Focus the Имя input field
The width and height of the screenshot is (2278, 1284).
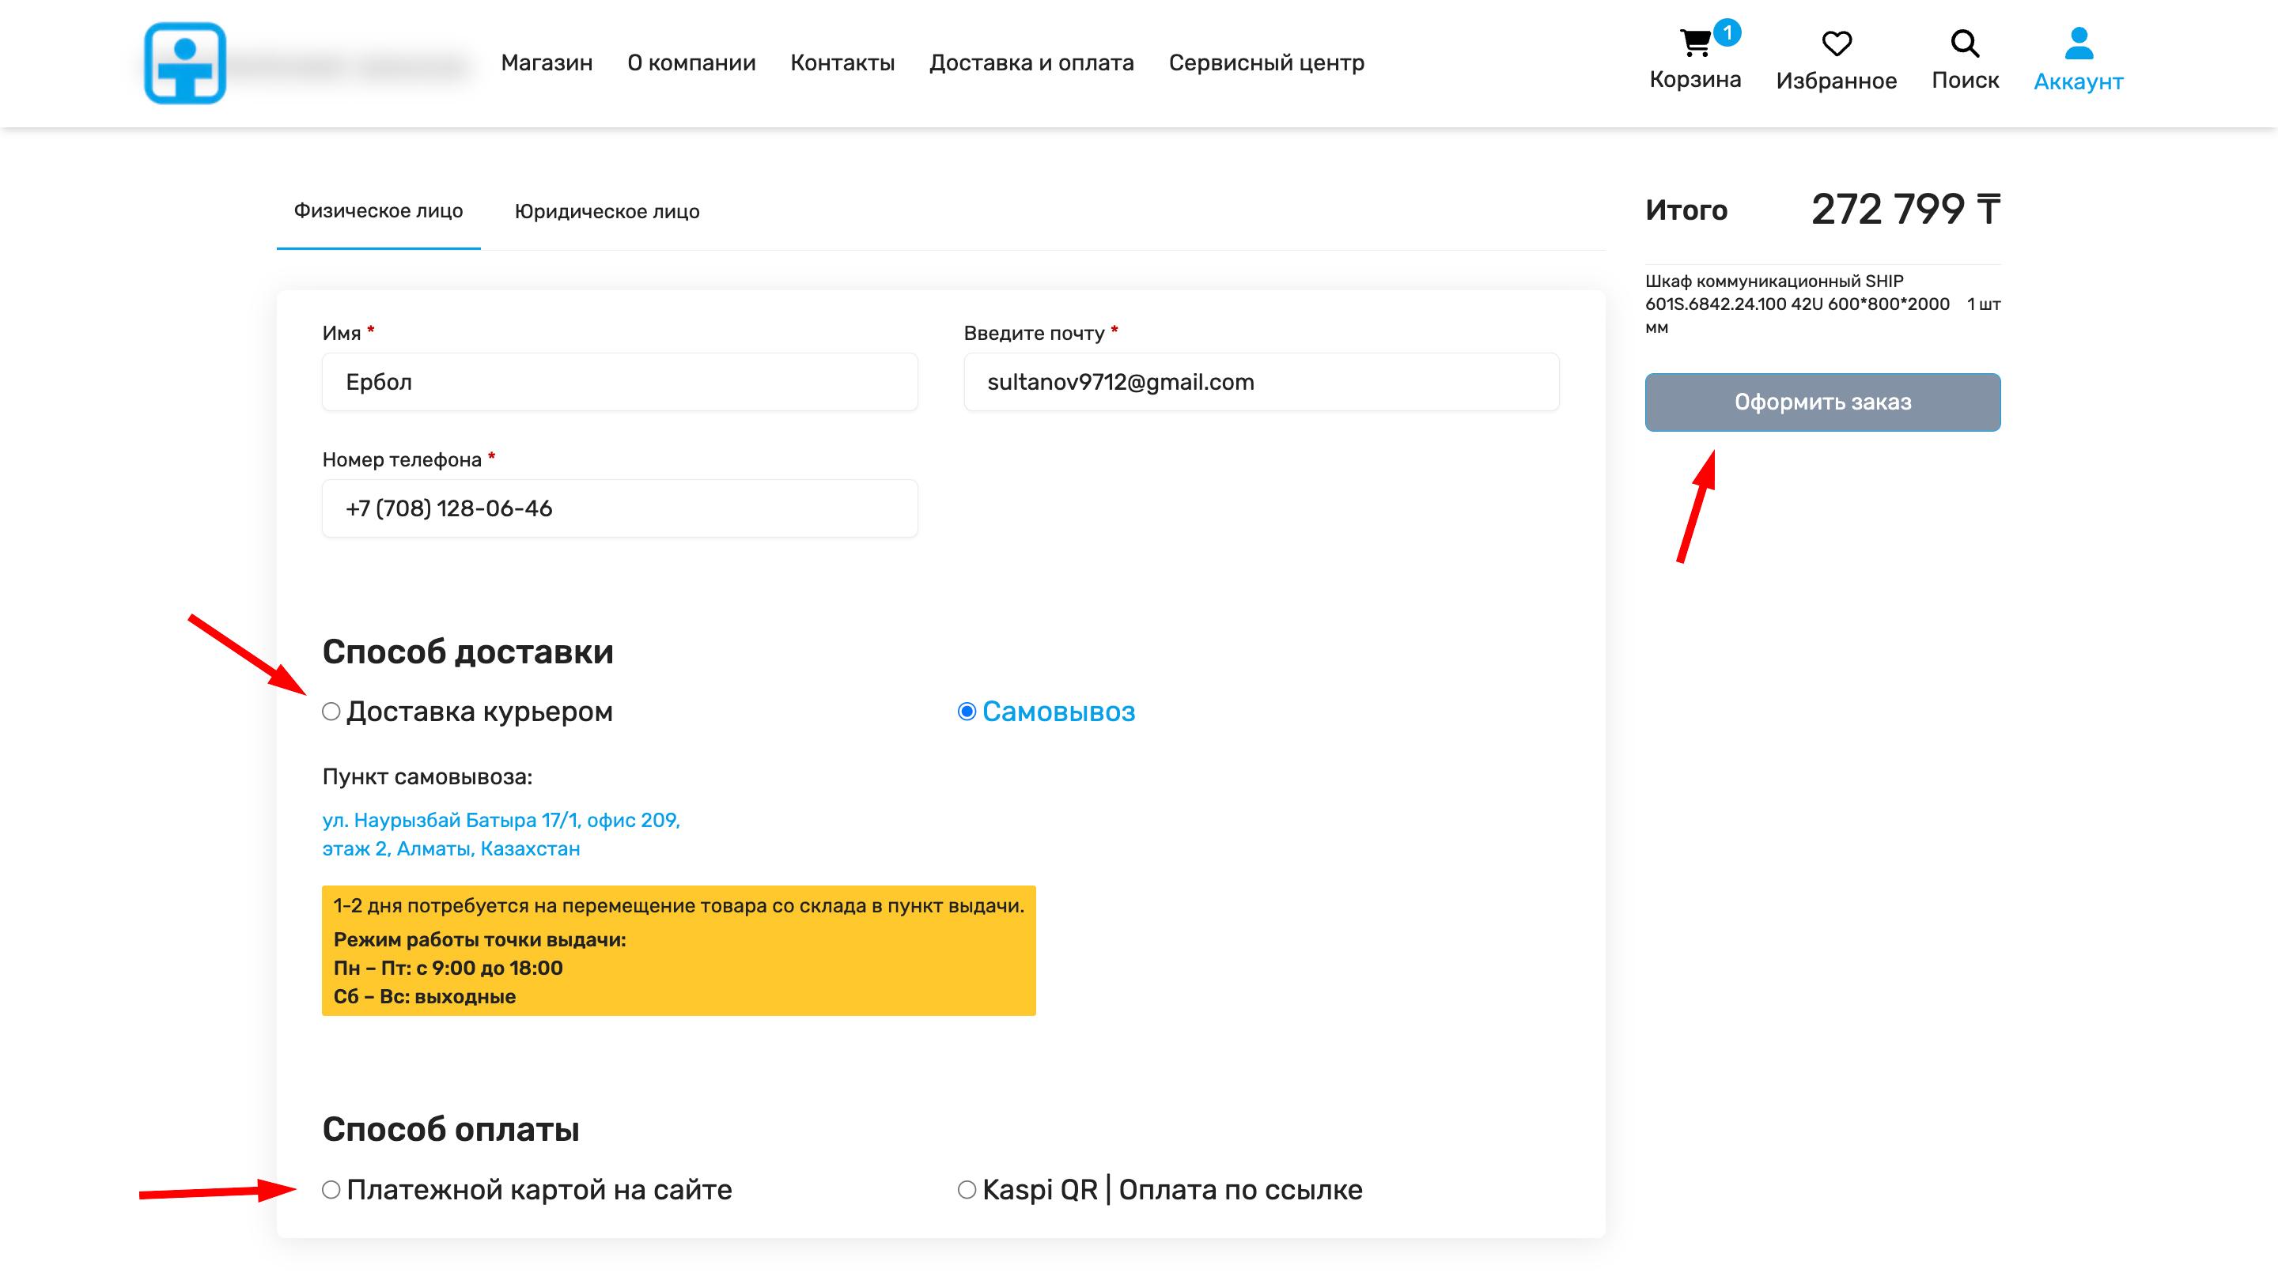(x=620, y=382)
